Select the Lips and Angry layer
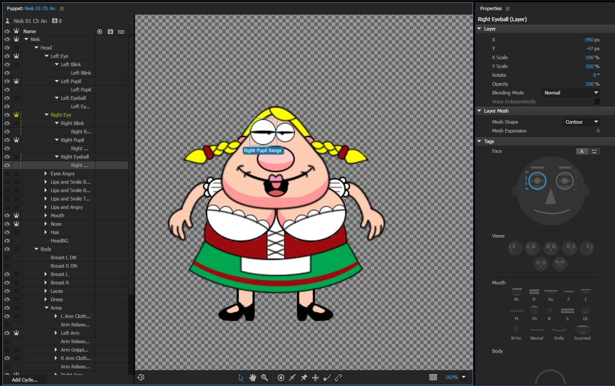 [66, 207]
